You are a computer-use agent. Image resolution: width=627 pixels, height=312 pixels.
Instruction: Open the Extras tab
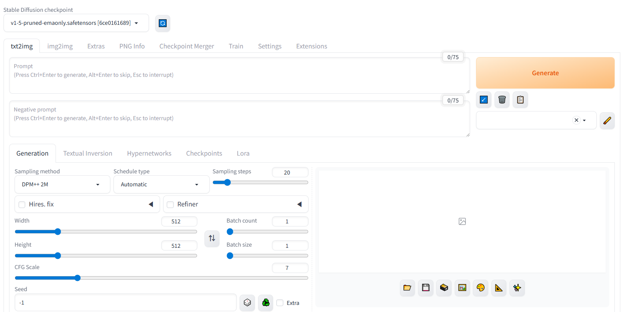[96, 46]
